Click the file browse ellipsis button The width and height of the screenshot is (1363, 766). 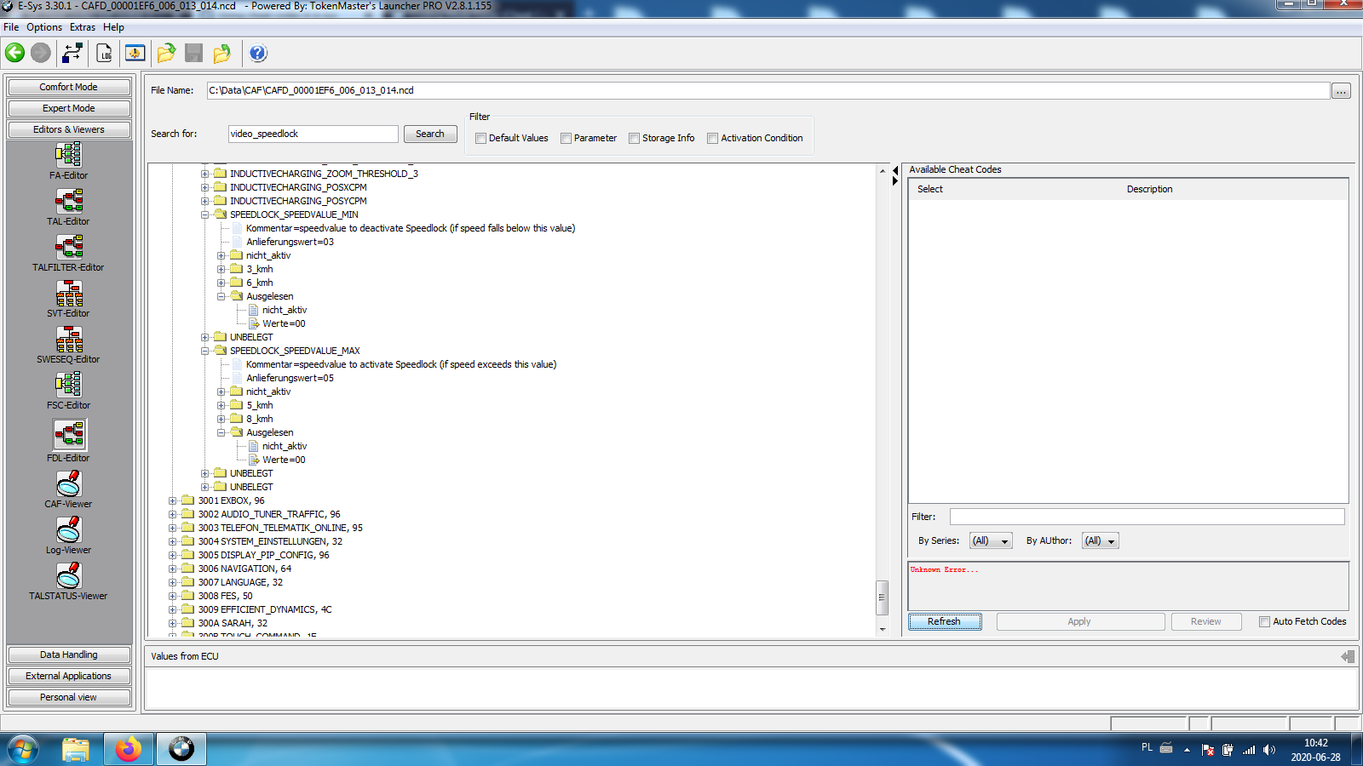(x=1342, y=91)
